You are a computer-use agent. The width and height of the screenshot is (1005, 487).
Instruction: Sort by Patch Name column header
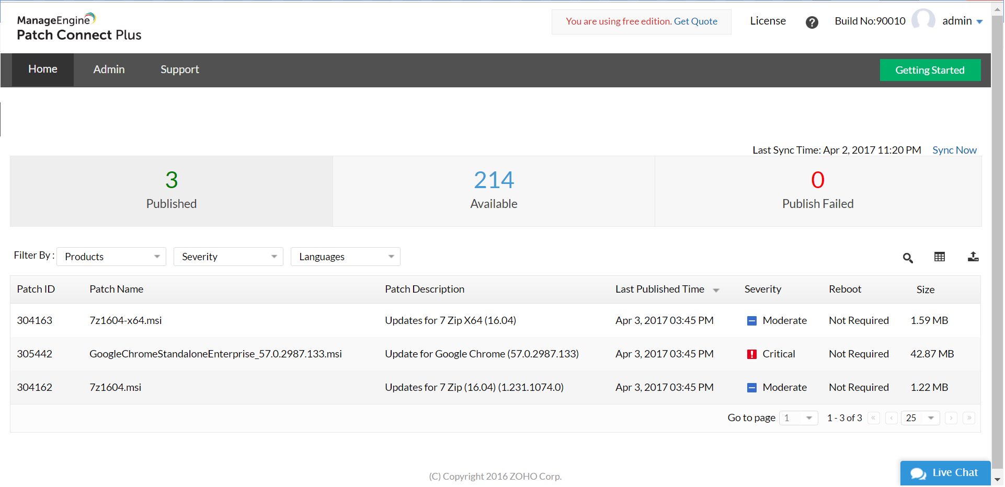[117, 290]
